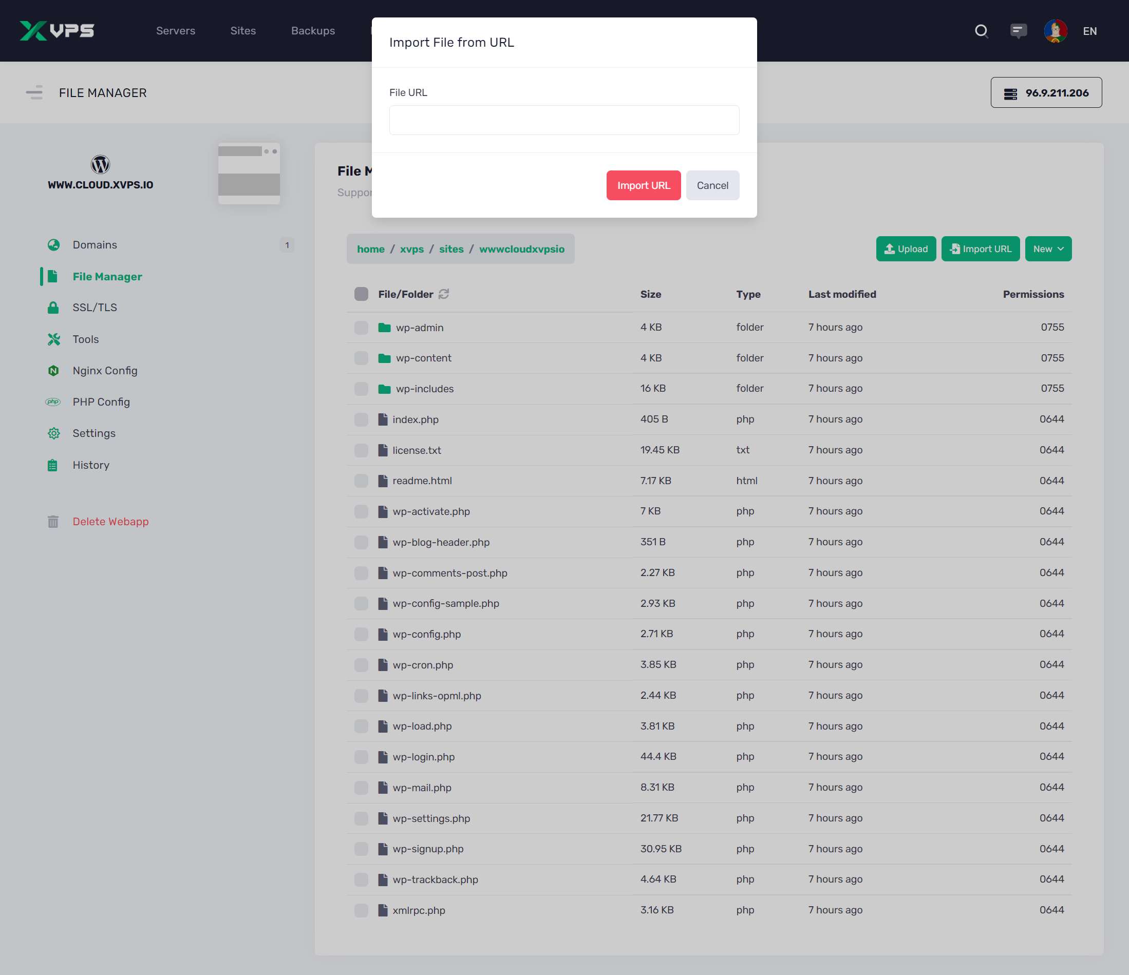Click the History clipboard icon

[53, 465]
